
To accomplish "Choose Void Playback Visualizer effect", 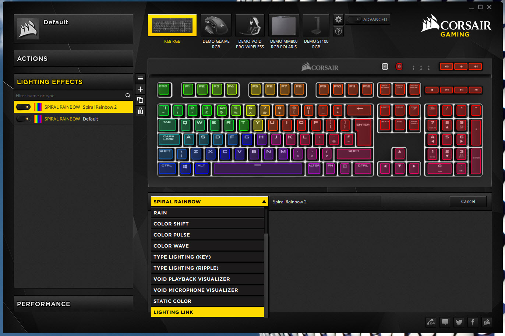I will [x=208, y=279].
